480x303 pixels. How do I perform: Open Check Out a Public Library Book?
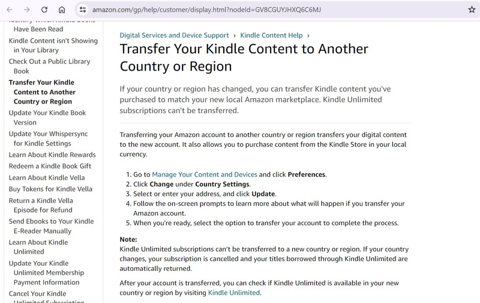point(49,66)
